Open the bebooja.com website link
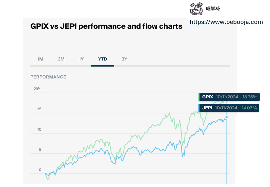Viewport: 270px width, 187px height. coord(226,22)
